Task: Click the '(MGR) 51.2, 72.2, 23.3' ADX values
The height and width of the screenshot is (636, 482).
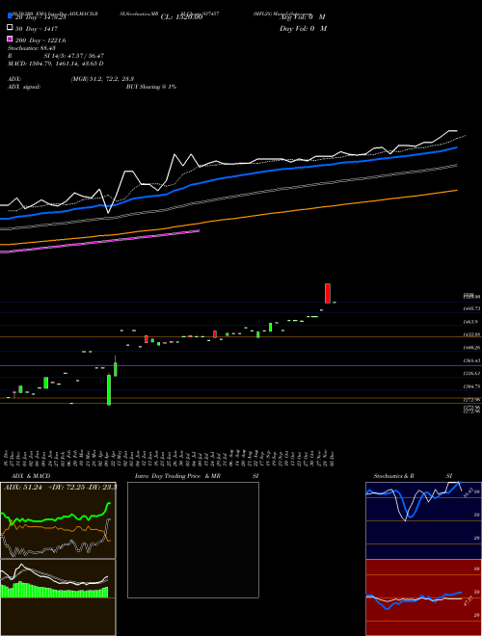Action: pyautogui.click(x=102, y=79)
